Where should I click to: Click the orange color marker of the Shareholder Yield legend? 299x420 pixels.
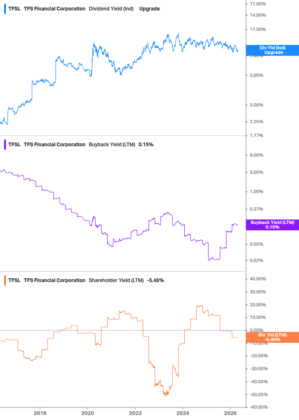point(5,280)
